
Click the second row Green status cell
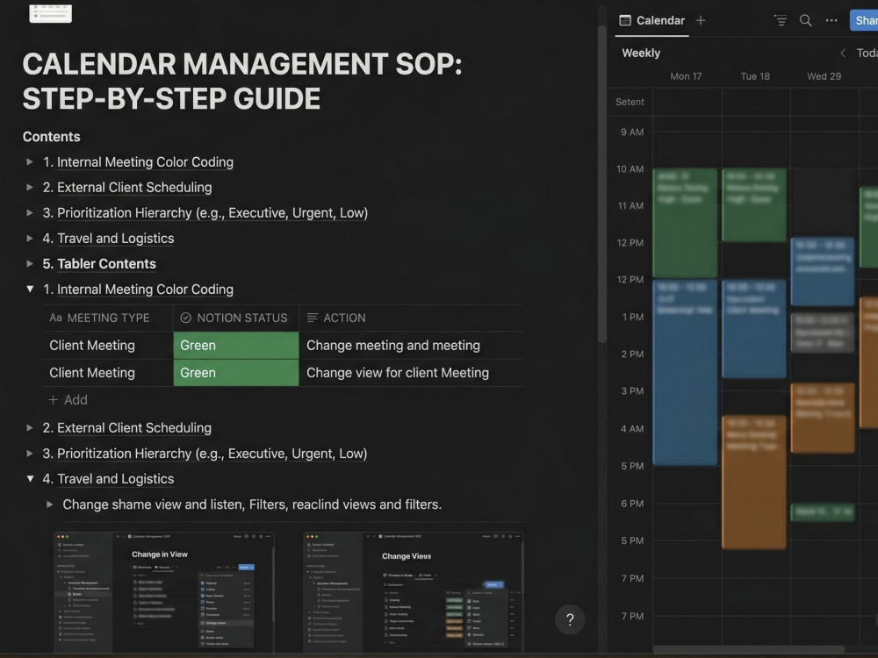pos(235,373)
